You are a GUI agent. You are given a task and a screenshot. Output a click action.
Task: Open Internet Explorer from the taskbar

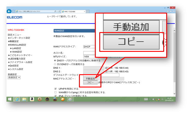[17, 99]
